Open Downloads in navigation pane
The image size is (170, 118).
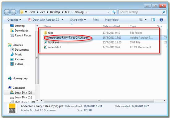pyautogui.click(x=22, y=31)
